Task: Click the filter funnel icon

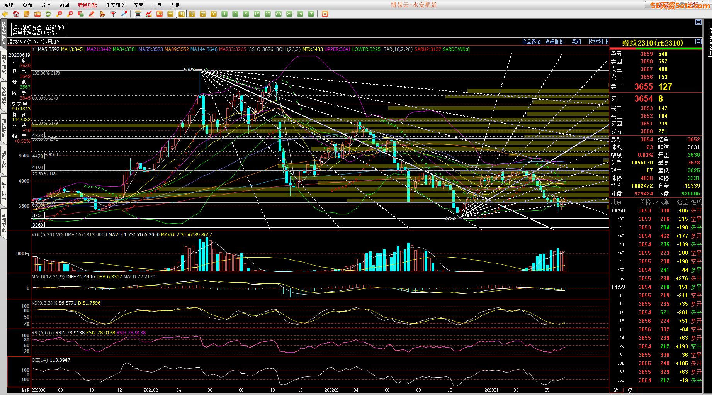Action: [x=113, y=14]
